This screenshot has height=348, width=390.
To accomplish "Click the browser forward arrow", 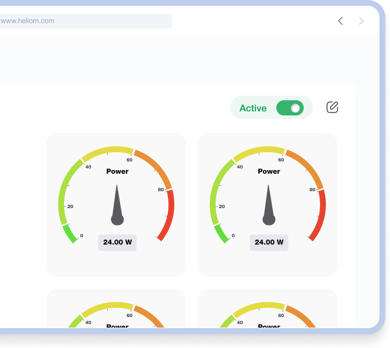I will 361,21.
